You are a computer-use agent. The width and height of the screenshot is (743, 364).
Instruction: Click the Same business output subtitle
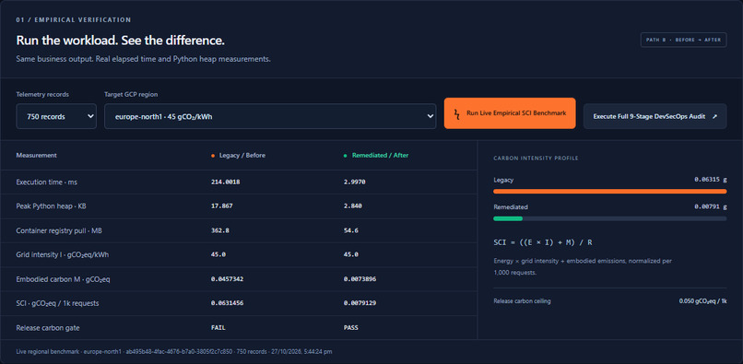coord(144,60)
